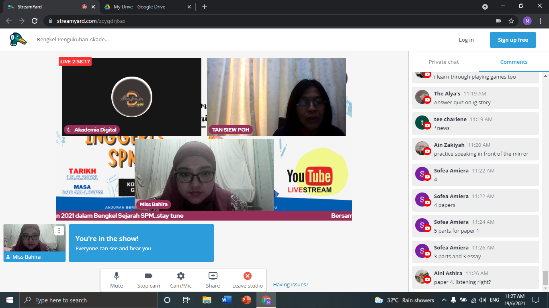Open the volume speaker icon
The width and height of the screenshot is (549, 308).
pos(483,300)
